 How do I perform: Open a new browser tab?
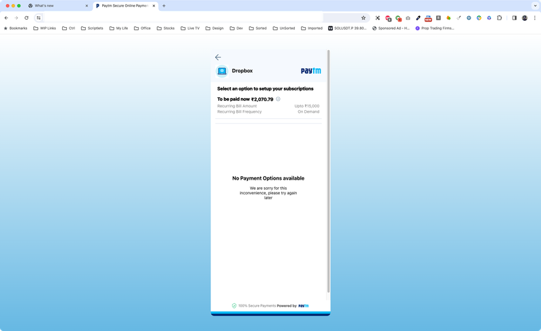[164, 6]
